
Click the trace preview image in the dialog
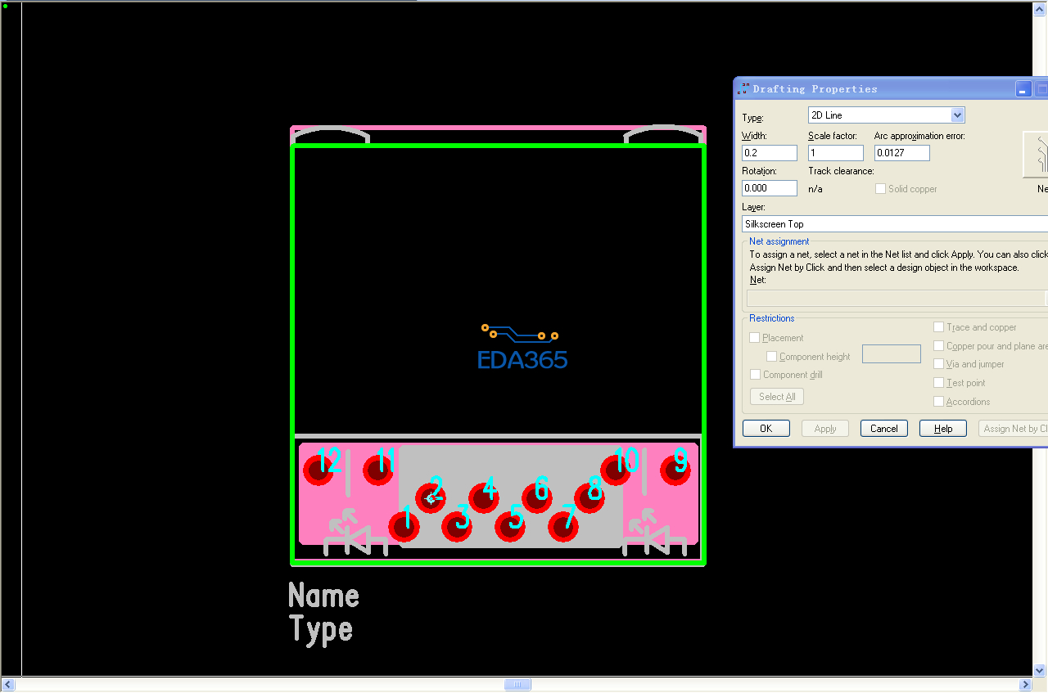(1036, 155)
